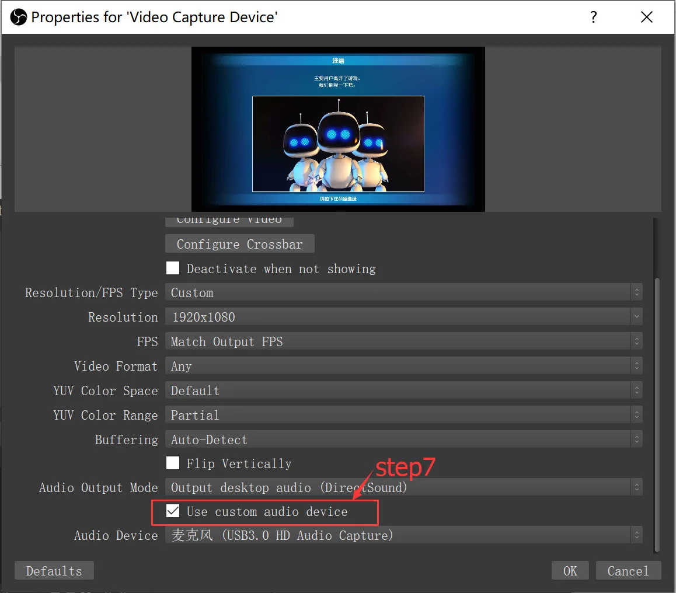Toggle the Flip Vertically checkbox
Image resolution: width=676 pixels, height=593 pixels.
coord(173,463)
